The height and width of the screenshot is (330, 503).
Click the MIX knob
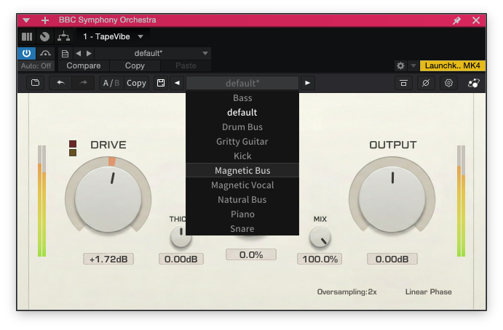(x=320, y=238)
